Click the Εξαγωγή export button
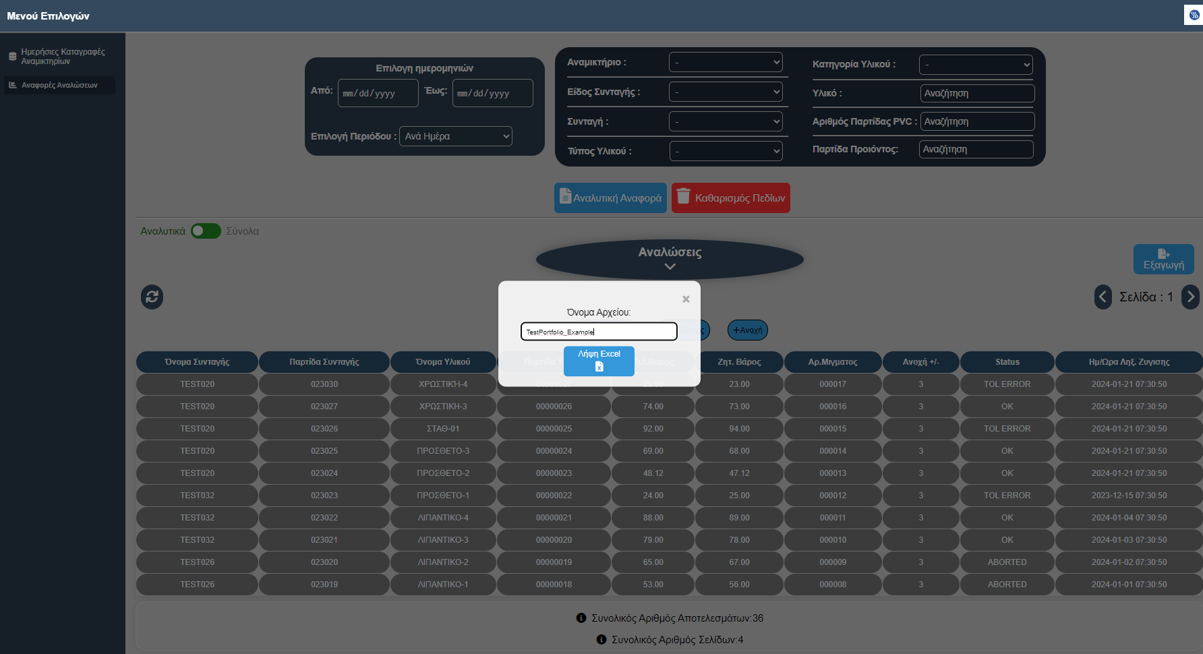Screen dimensions: 1203x654 pyautogui.click(x=1164, y=260)
